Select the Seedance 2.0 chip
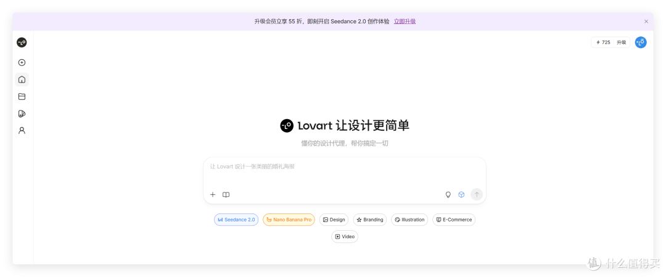 [x=236, y=220]
